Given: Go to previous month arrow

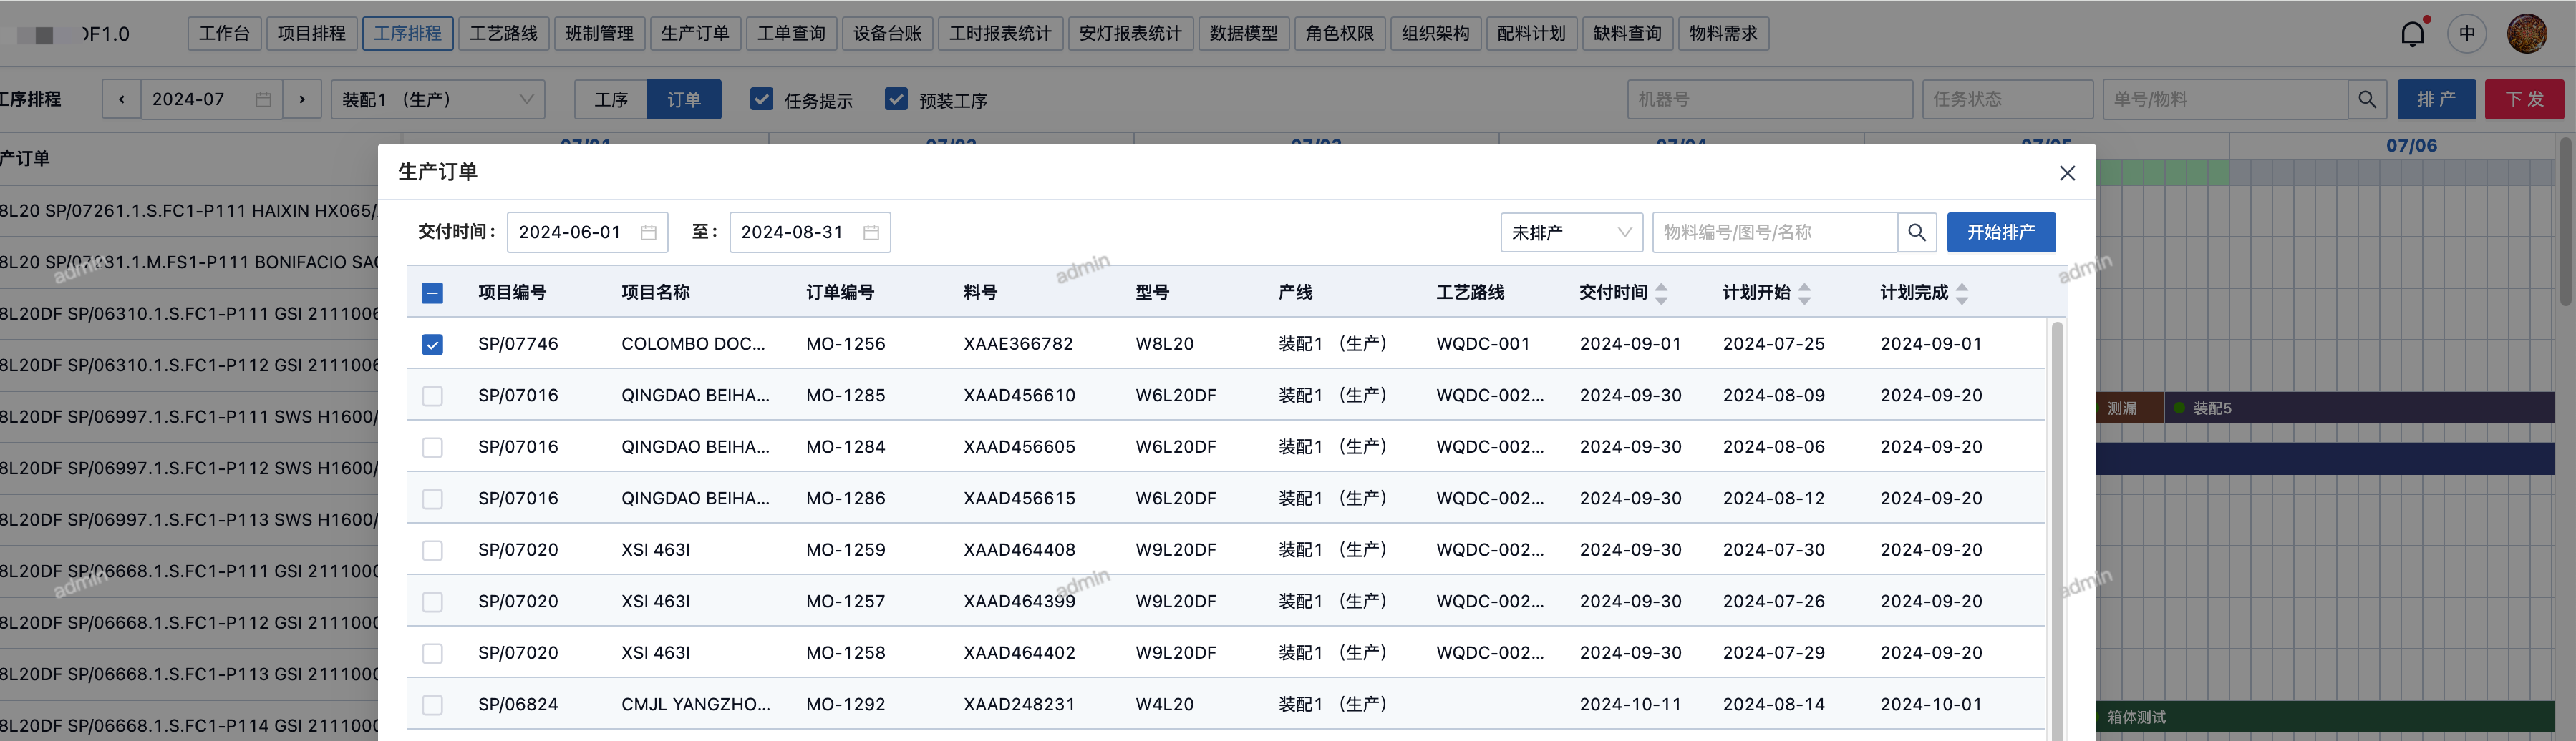Looking at the screenshot, I should pos(122,99).
